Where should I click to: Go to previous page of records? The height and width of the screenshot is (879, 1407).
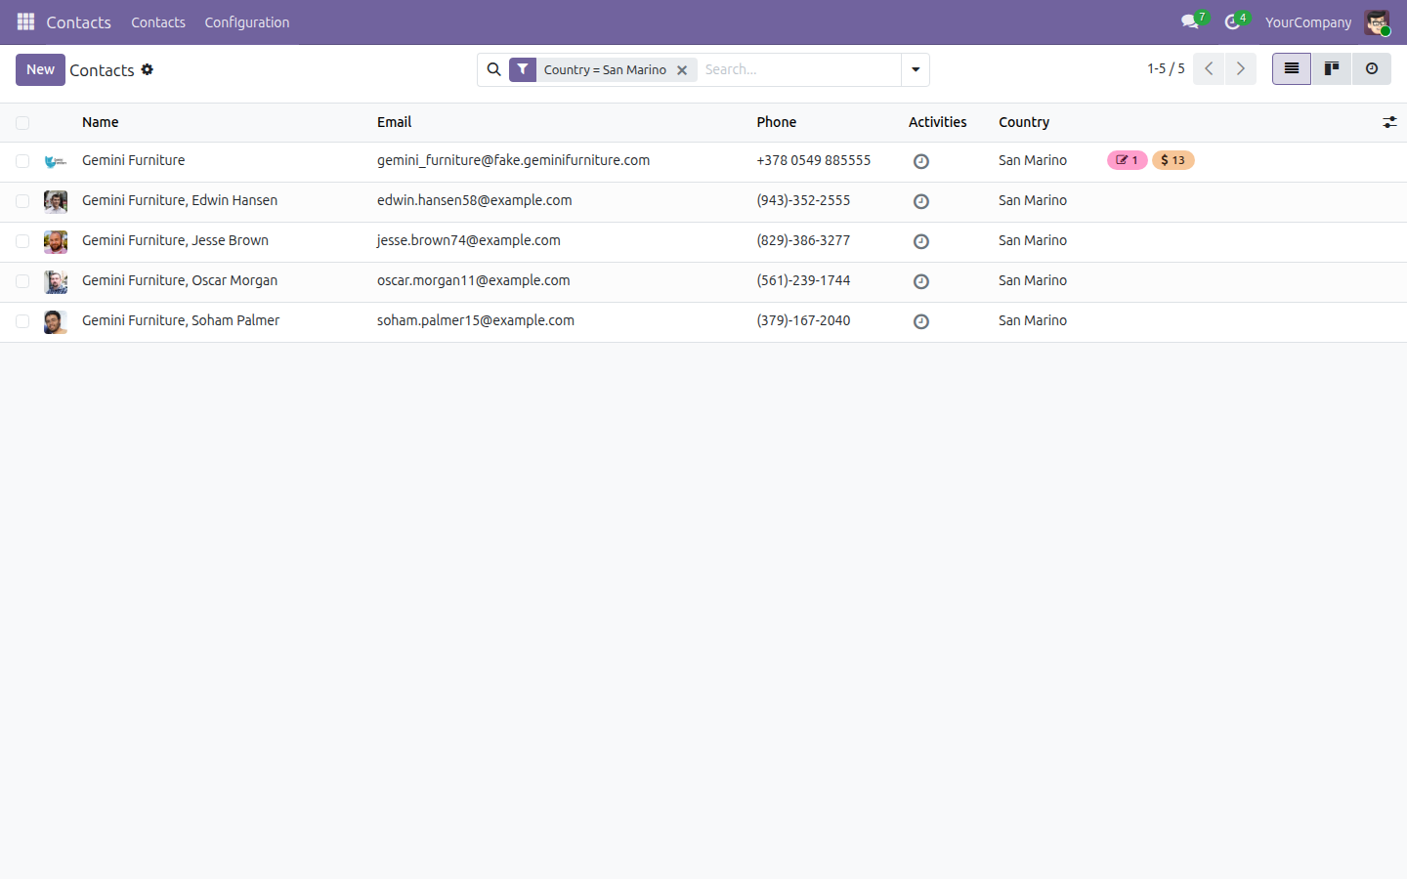[1209, 68]
